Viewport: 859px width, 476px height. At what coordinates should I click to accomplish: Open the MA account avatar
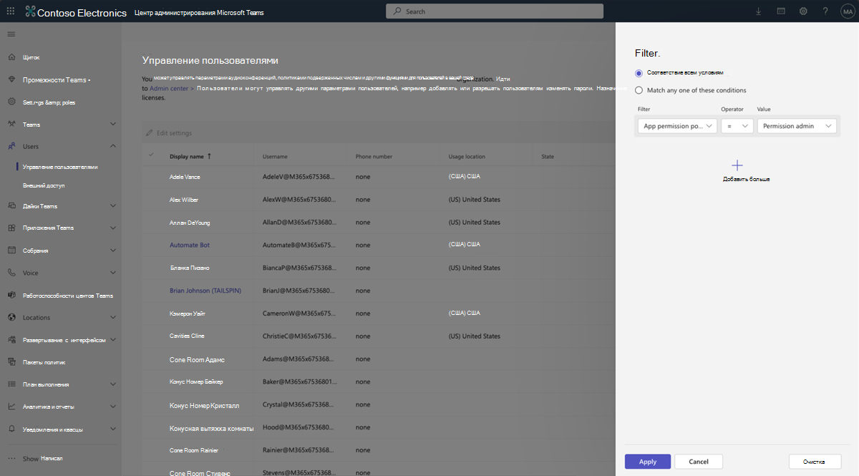pos(847,11)
